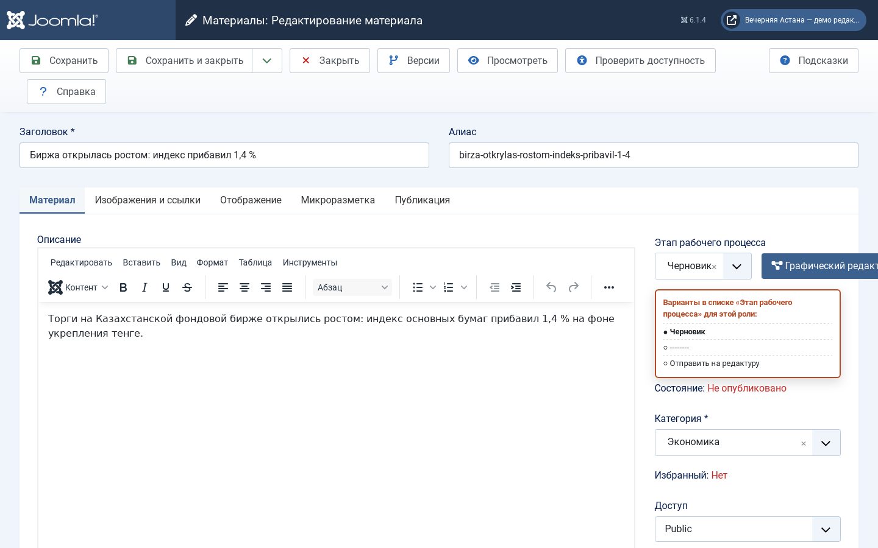Go to the Микроразметка tab

[x=338, y=200]
